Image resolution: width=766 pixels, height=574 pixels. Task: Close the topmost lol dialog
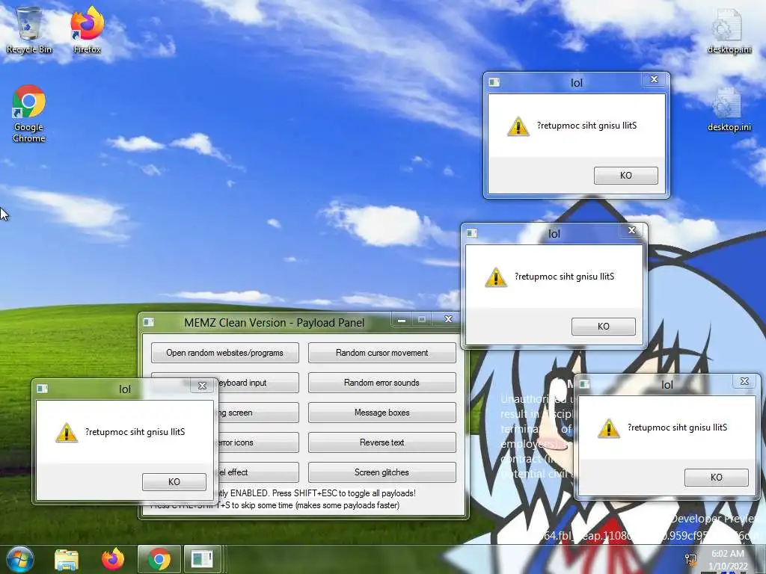[654, 79]
